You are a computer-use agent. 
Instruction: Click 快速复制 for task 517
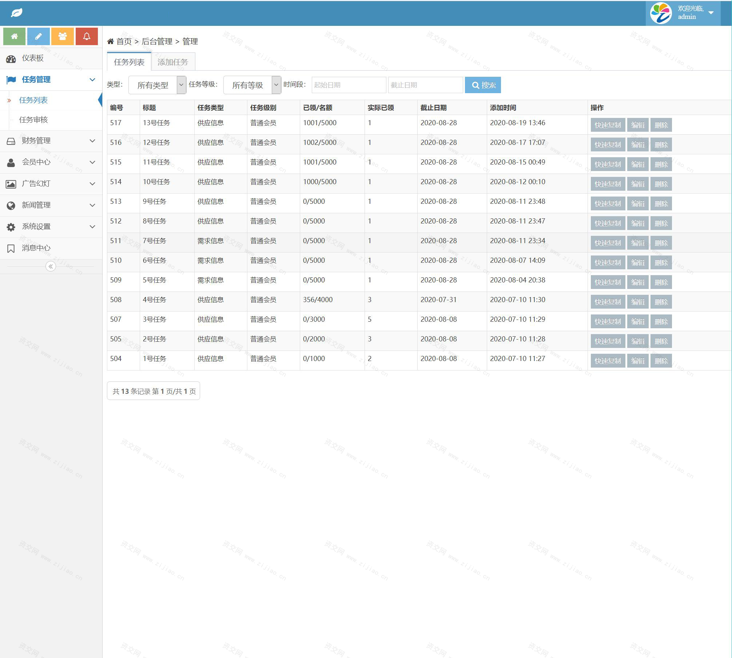(608, 125)
